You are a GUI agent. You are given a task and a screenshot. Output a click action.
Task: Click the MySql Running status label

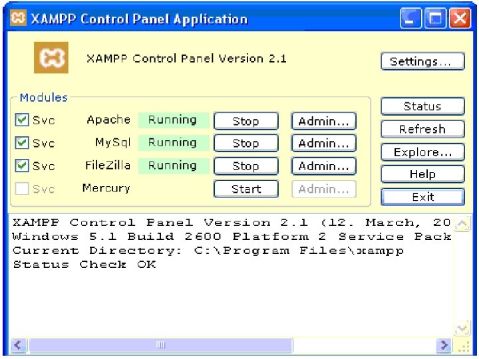[x=172, y=142]
